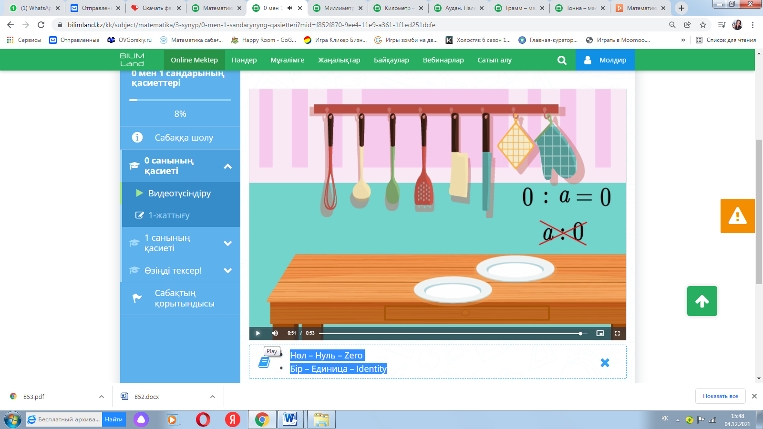Open the Сервисы apps bookmark
This screenshot has width=763, height=429.
(24, 40)
